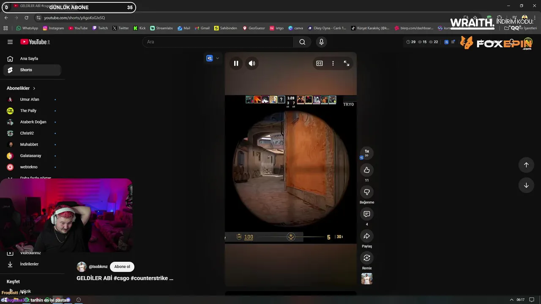Screen dimensions: 541x304
Task: Pause the Shorts video
Action: pyautogui.click(x=236, y=63)
